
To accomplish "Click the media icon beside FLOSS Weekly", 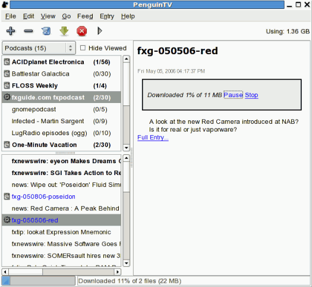I will (x=7, y=86).
